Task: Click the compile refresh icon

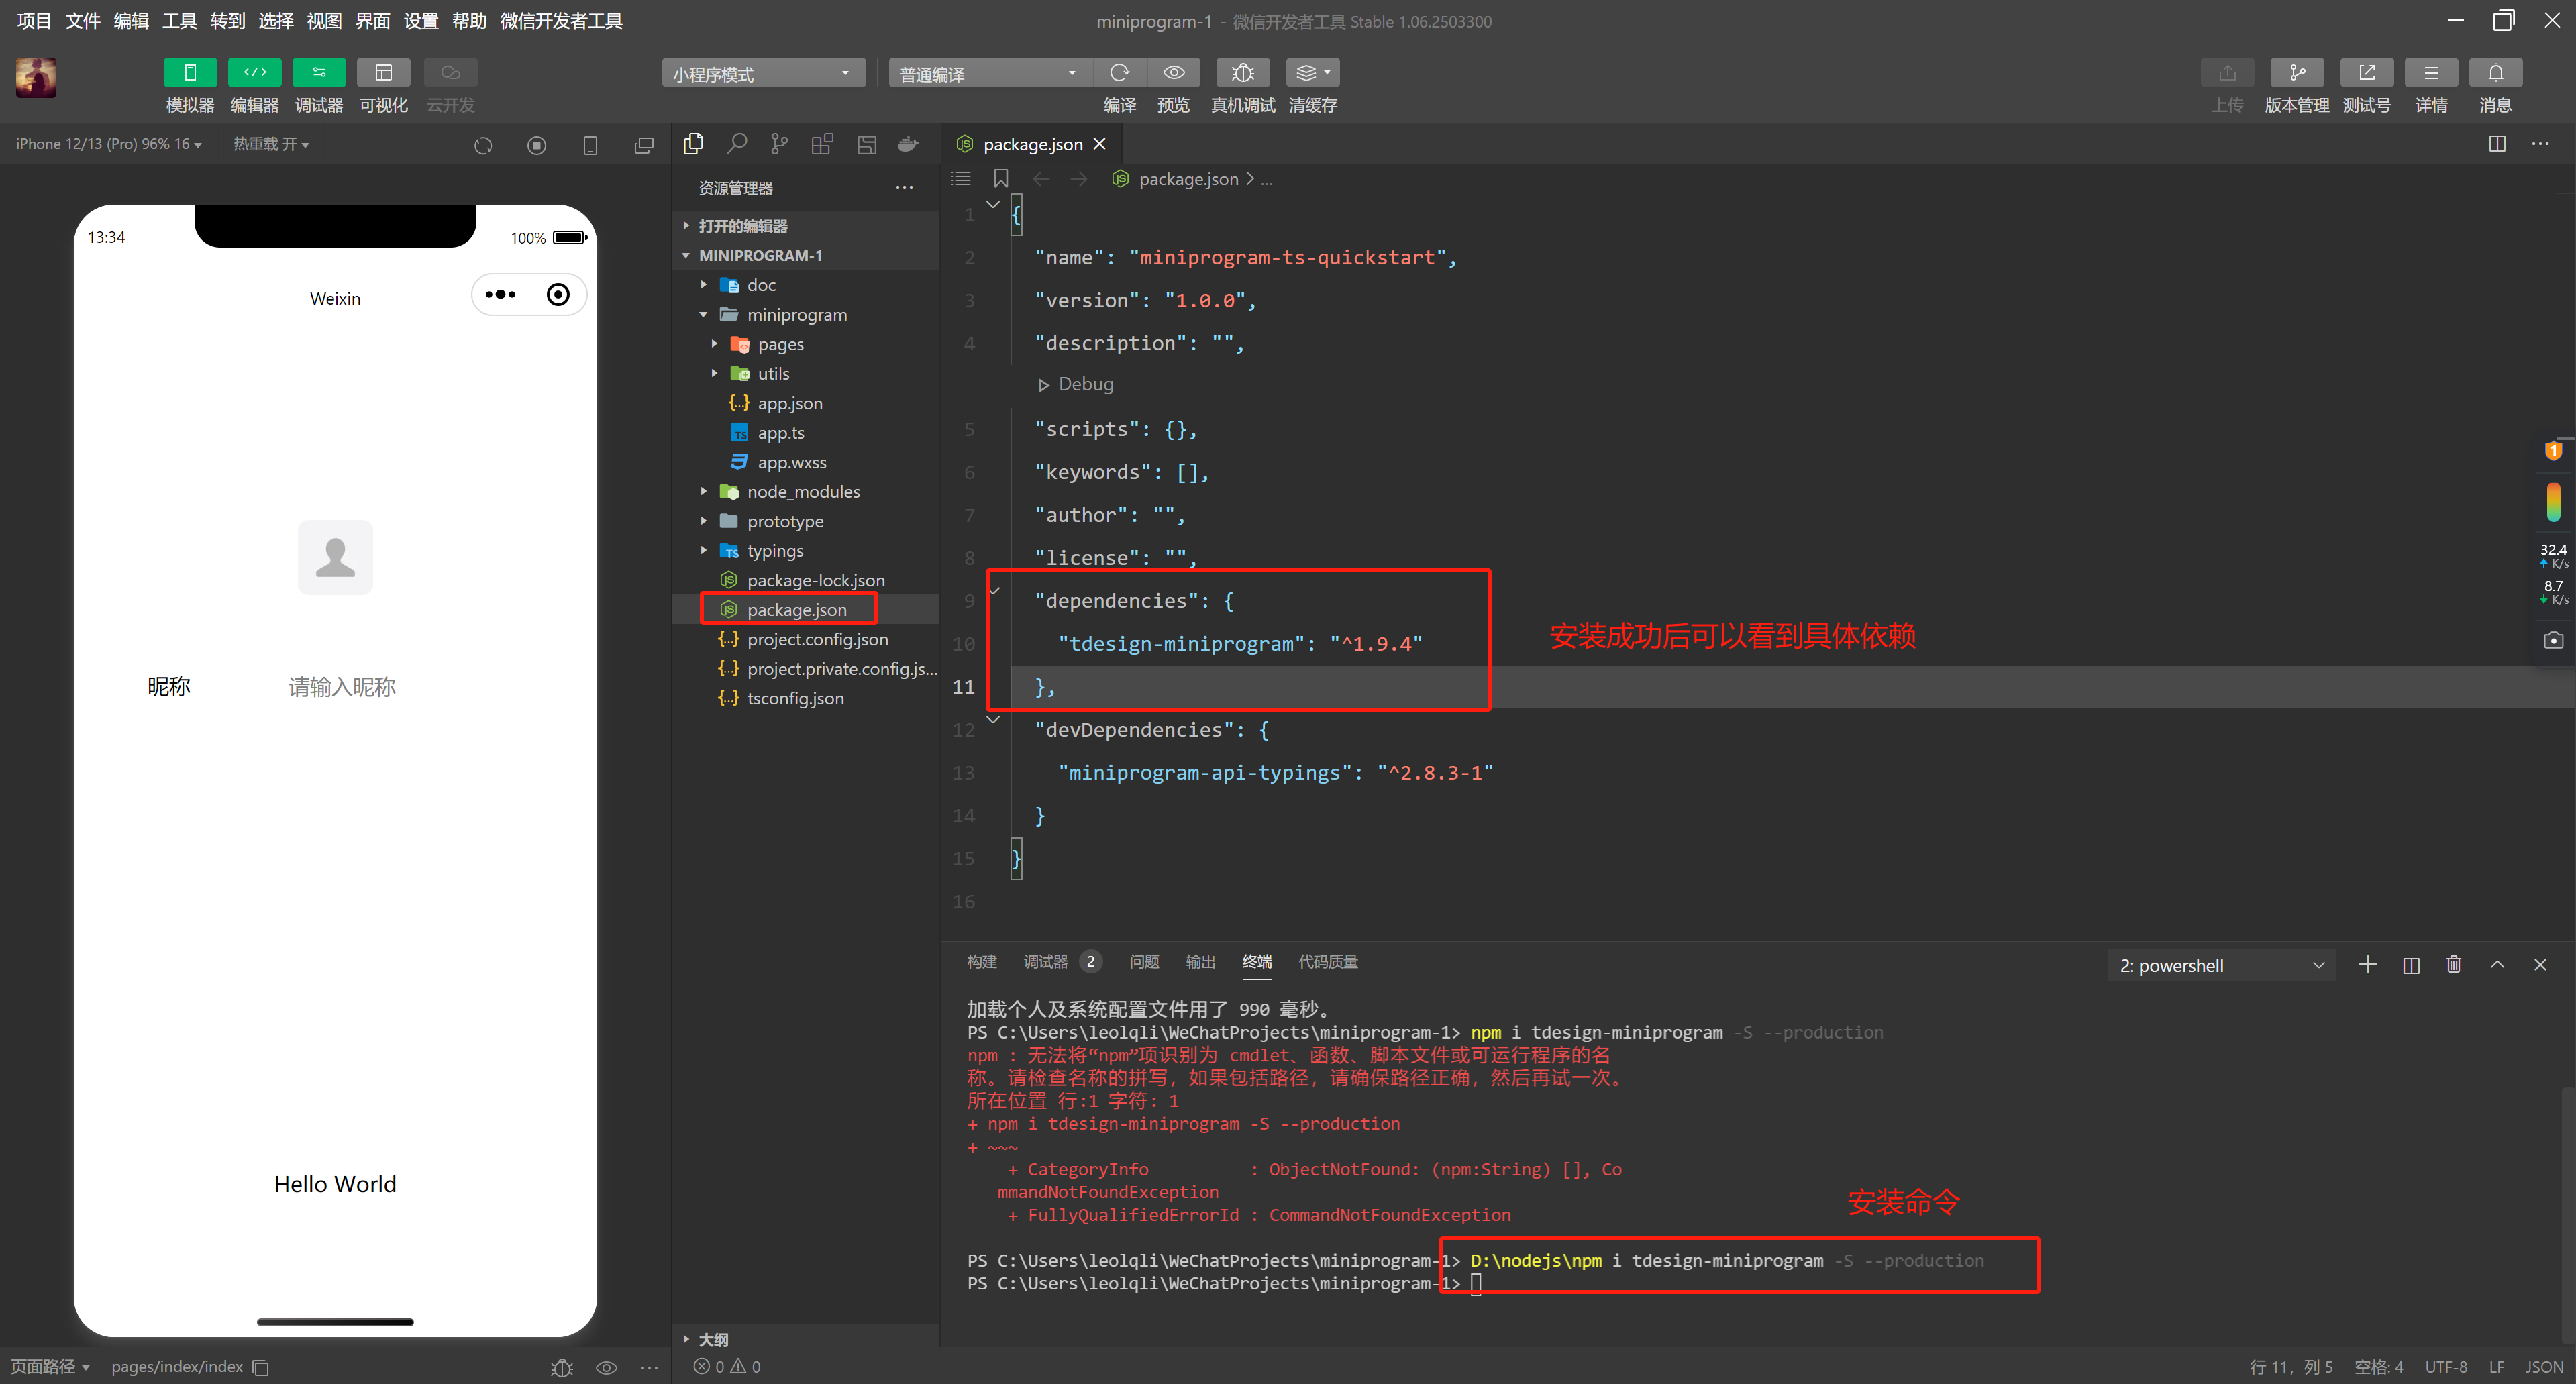Action: tap(1119, 73)
